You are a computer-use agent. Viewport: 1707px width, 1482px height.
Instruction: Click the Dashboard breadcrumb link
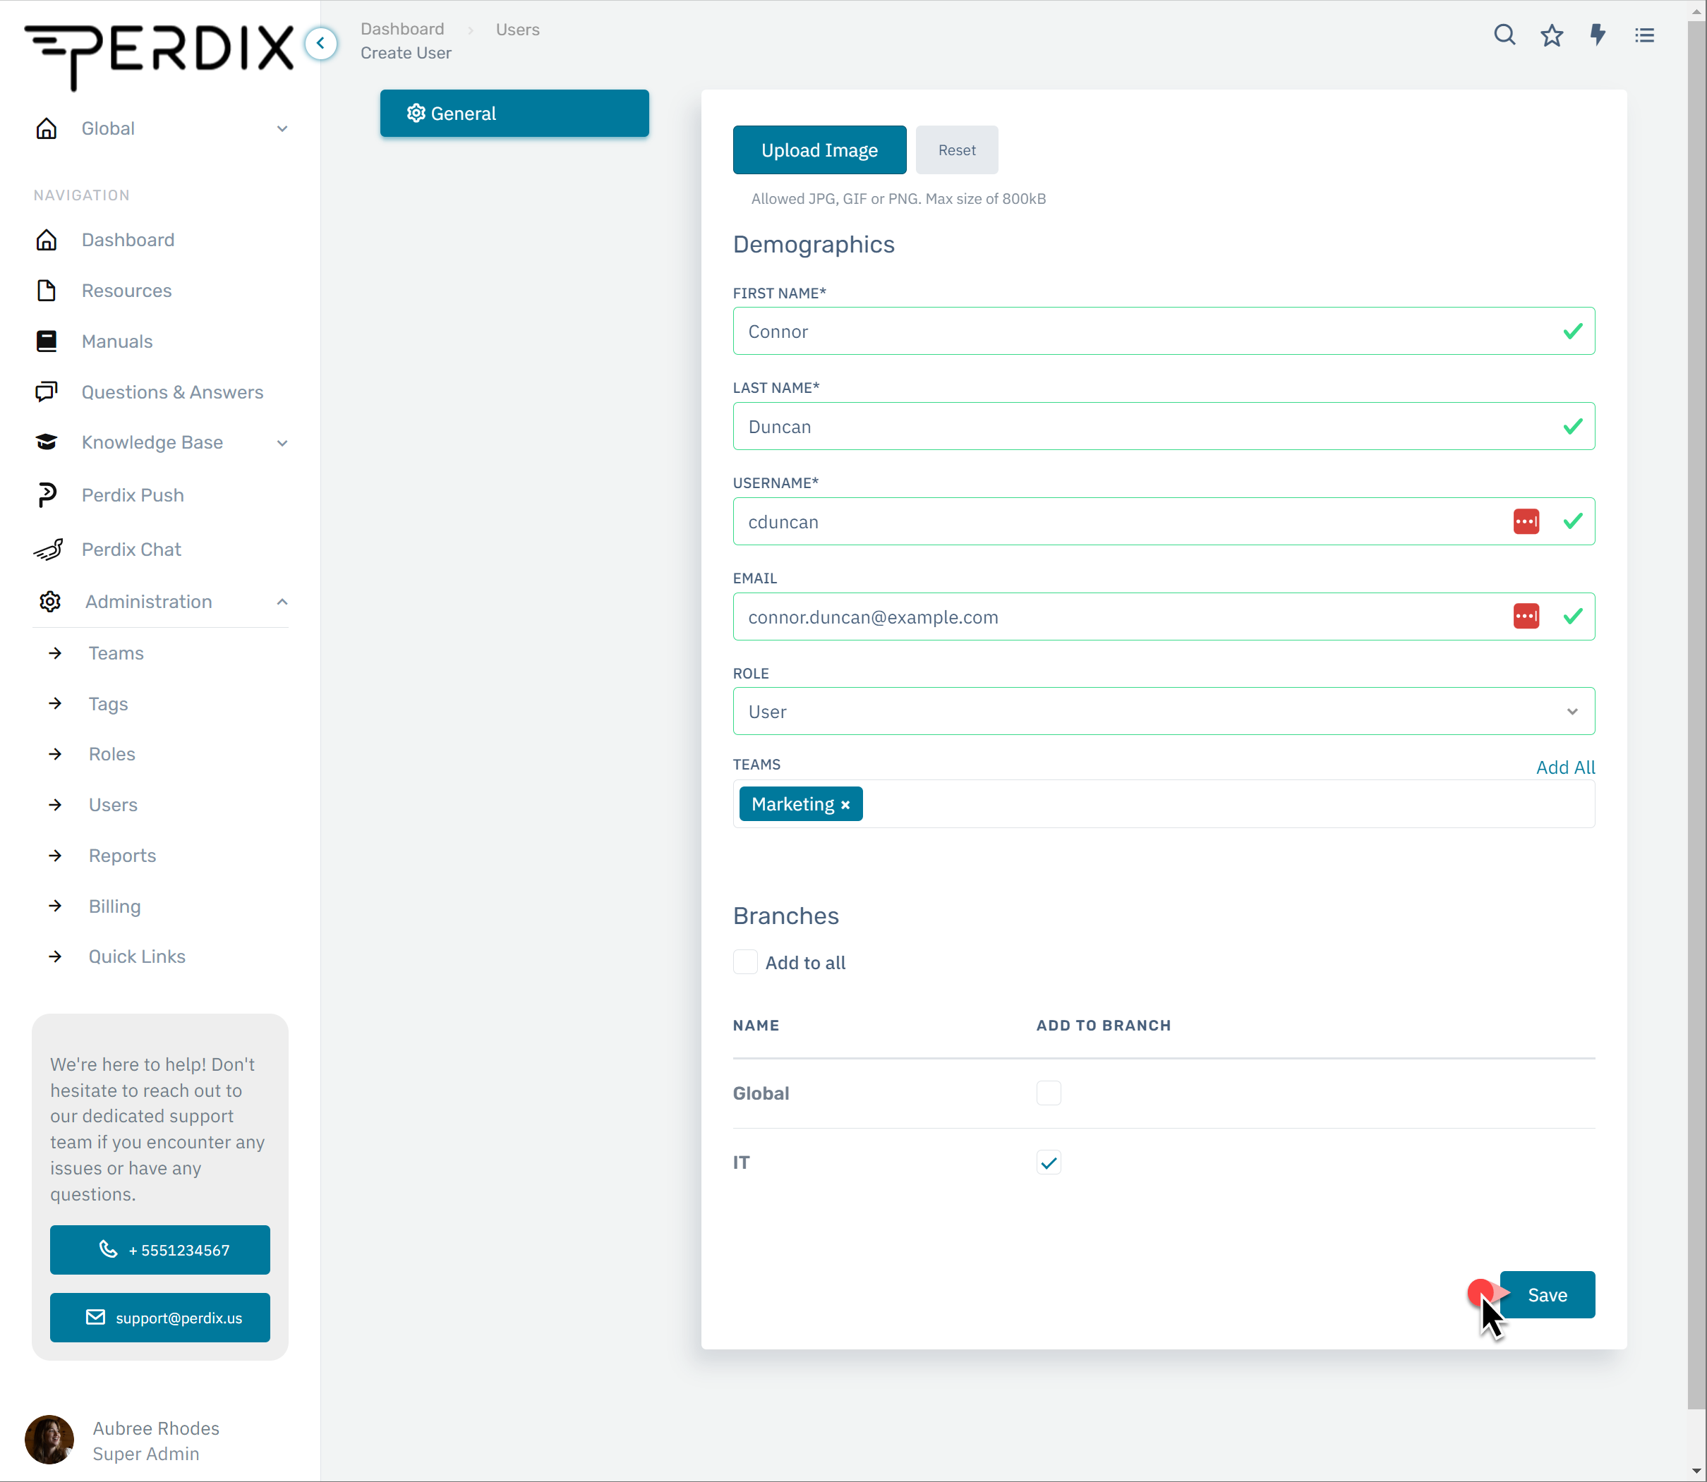(402, 29)
